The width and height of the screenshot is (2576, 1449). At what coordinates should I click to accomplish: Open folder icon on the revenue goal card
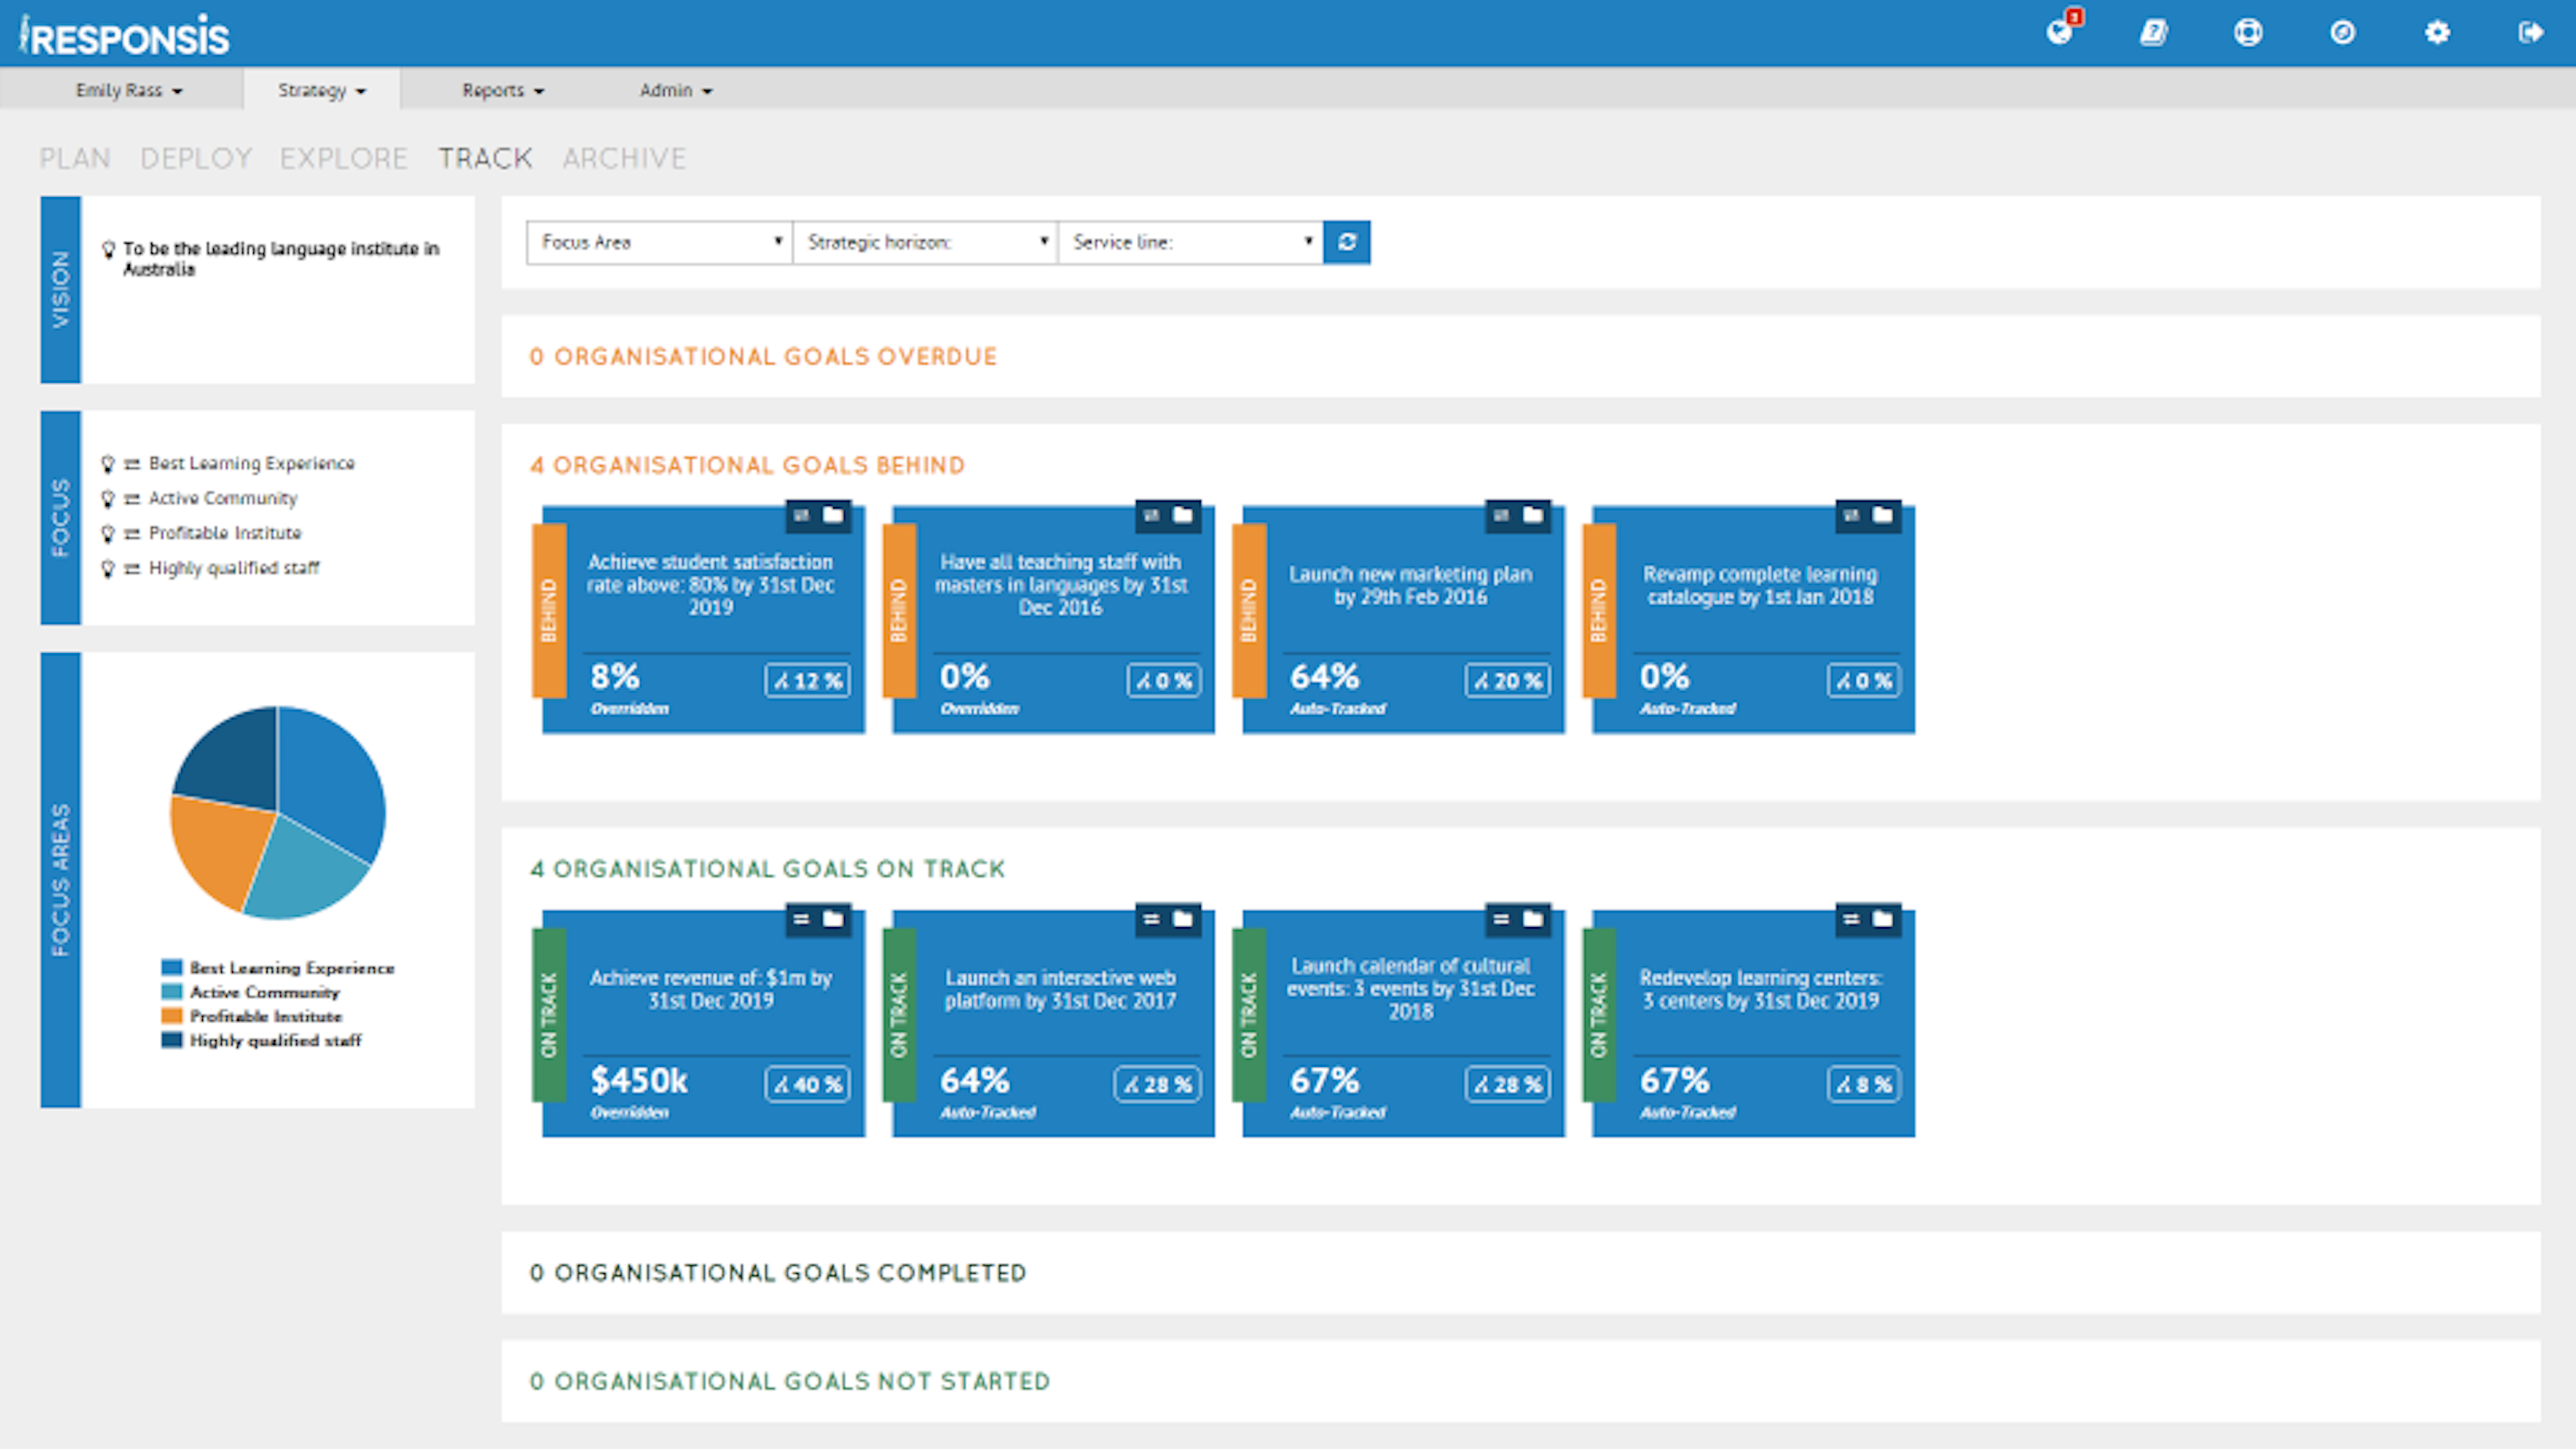tap(834, 920)
